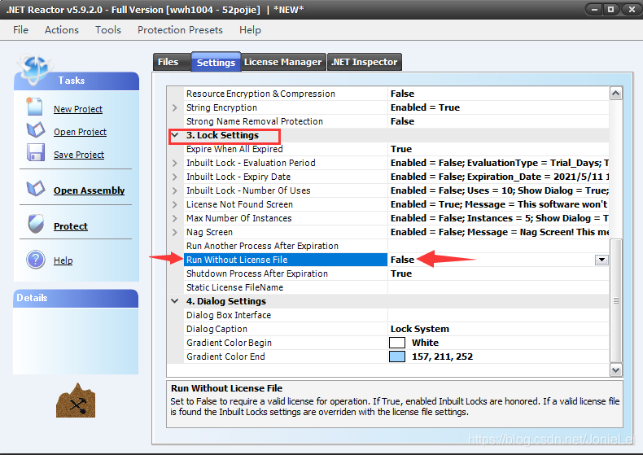Image resolution: width=643 pixels, height=455 pixels.
Task: Open the Actions menu
Action: tap(62, 30)
